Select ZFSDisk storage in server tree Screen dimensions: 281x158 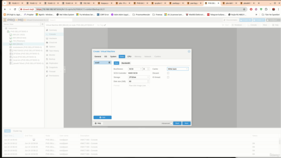coord(26,54)
